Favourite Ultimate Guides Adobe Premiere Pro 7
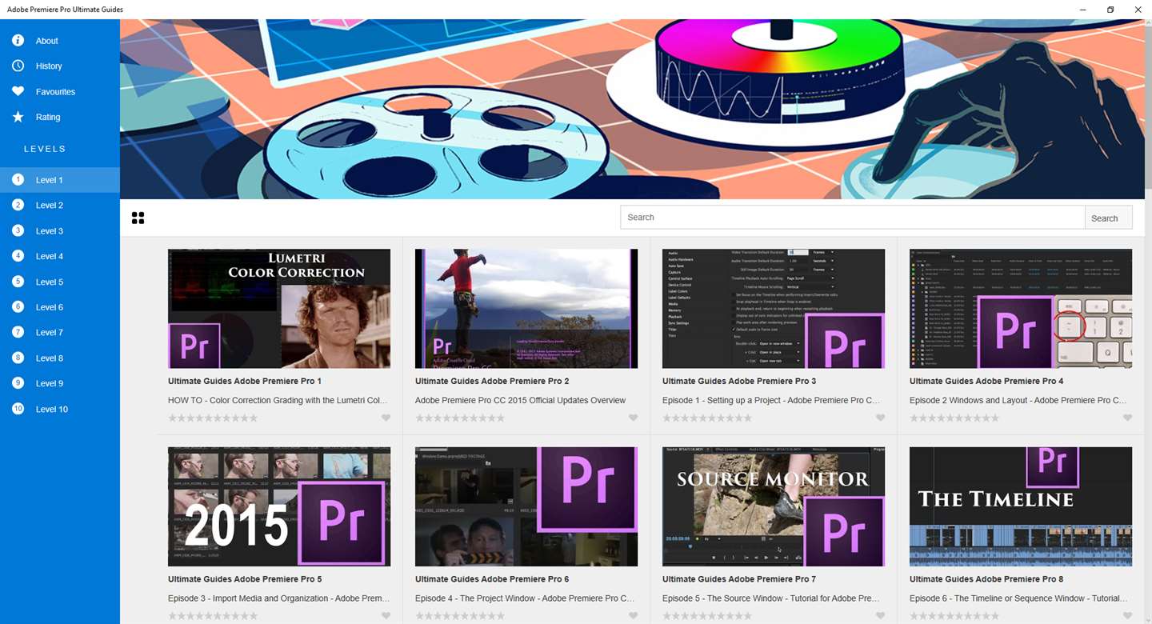 pos(880,616)
